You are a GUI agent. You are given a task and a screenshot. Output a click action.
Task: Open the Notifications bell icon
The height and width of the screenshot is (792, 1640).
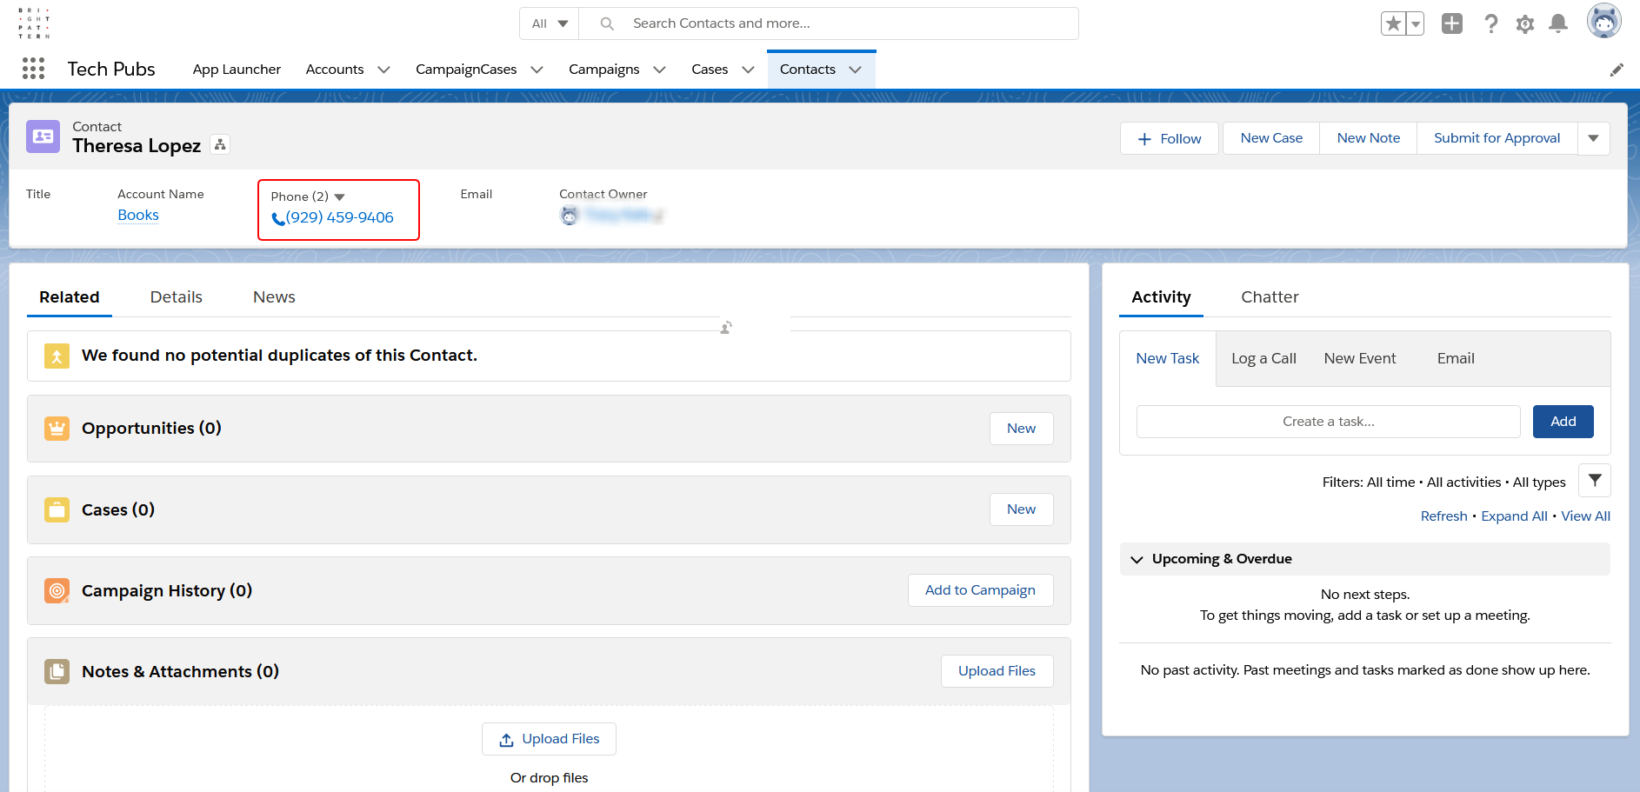click(1558, 23)
